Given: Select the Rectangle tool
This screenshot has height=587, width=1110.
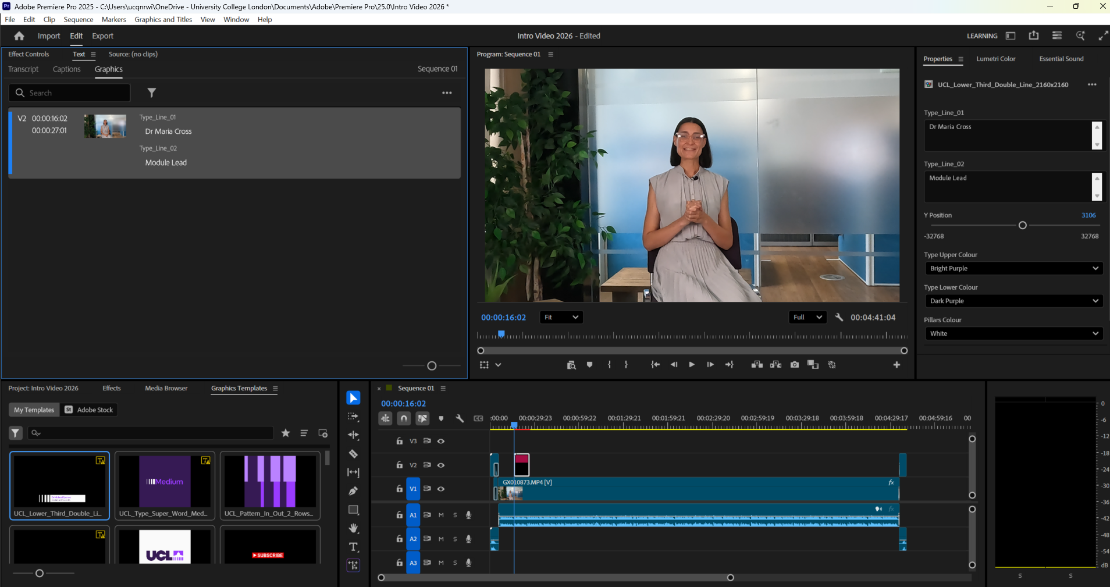Looking at the screenshot, I should pyautogui.click(x=353, y=510).
